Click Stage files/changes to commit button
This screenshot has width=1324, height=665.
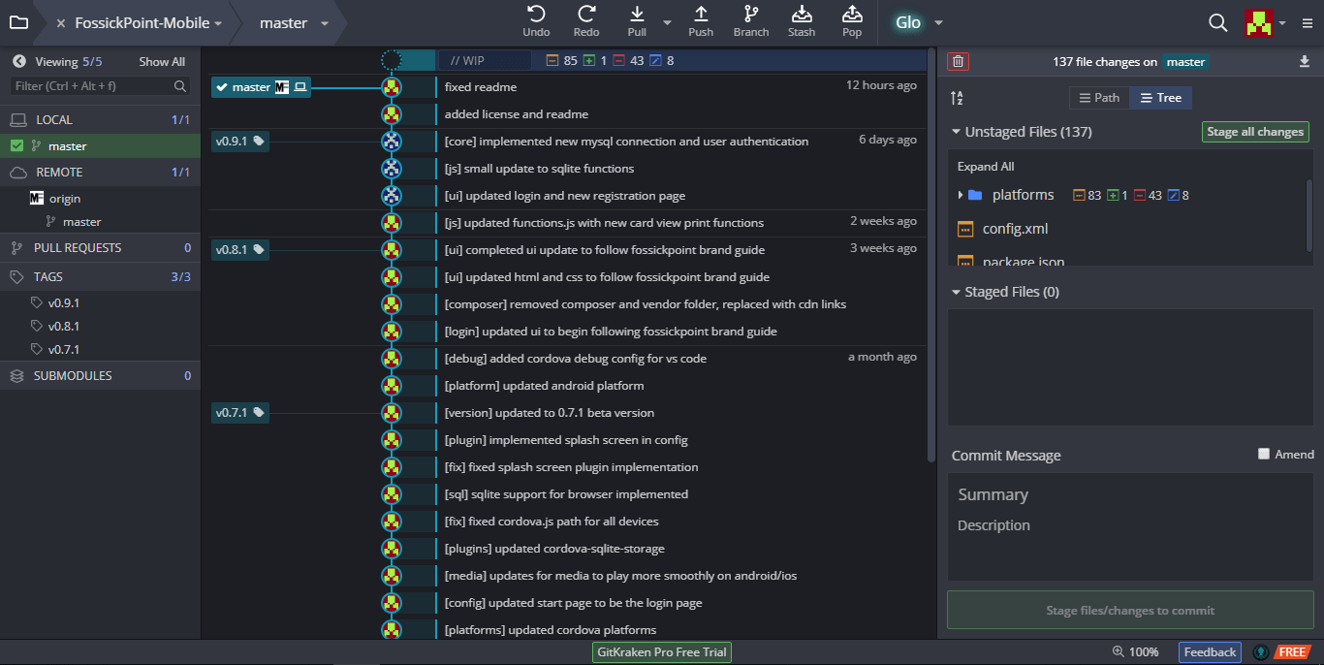1130,611
